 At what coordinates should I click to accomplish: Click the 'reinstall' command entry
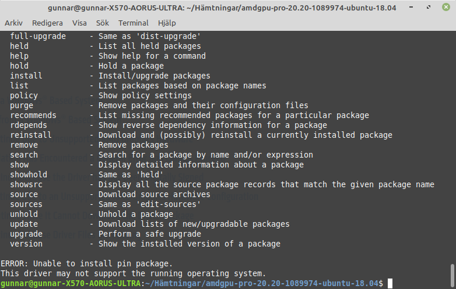[x=31, y=135]
